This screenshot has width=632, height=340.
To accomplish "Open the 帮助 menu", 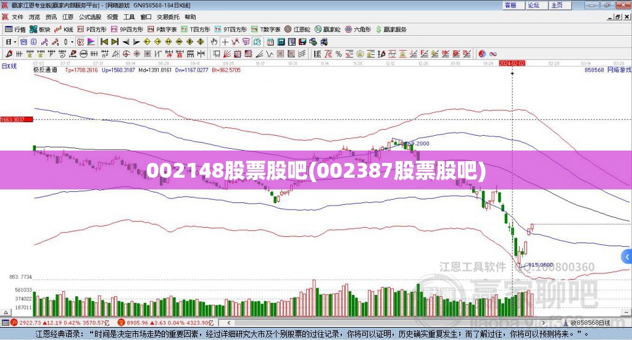I will [x=190, y=17].
